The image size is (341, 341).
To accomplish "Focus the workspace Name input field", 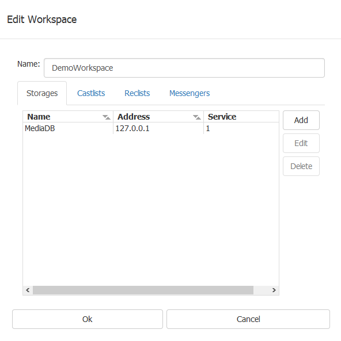I will point(184,68).
